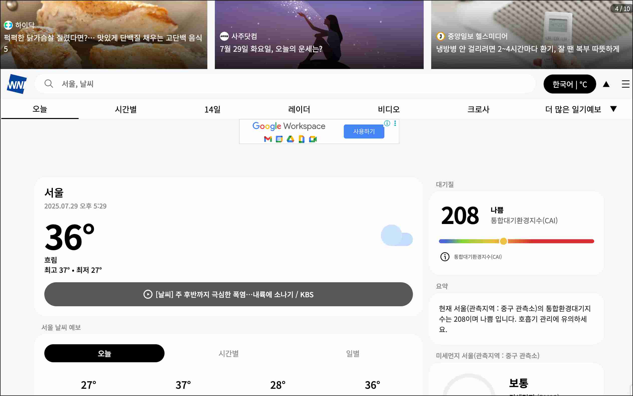
Task: Click the 사용하기 ad button
Action: click(x=364, y=131)
